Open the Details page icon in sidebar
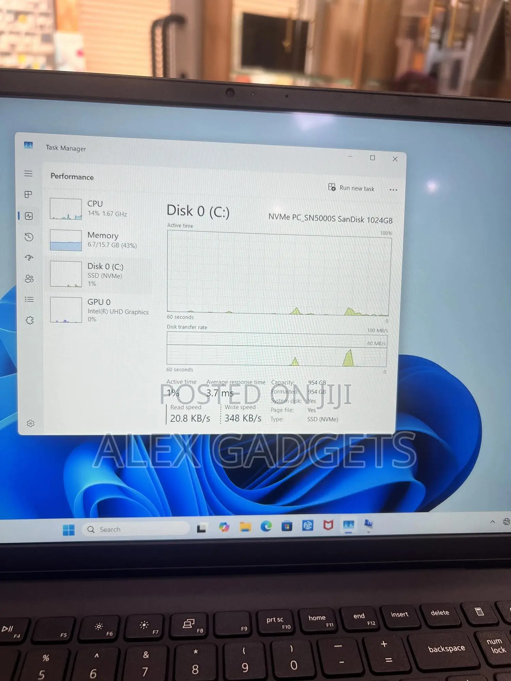The image size is (511, 681). click(30, 300)
